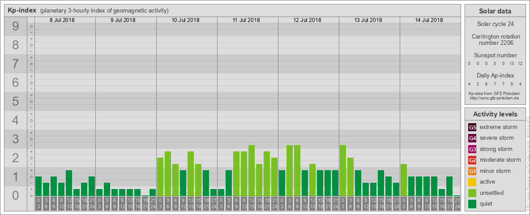Click sunspot number value 12
This screenshot has height=215, width=530.
tap(520, 64)
